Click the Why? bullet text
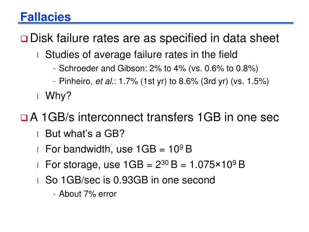 [58, 96]
